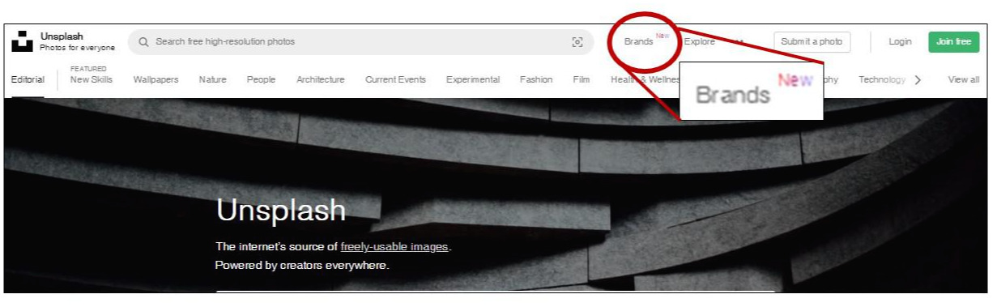Image resolution: width=997 pixels, height=307 pixels.
Task: Open the featured New Skills topic
Action: (91, 80)
